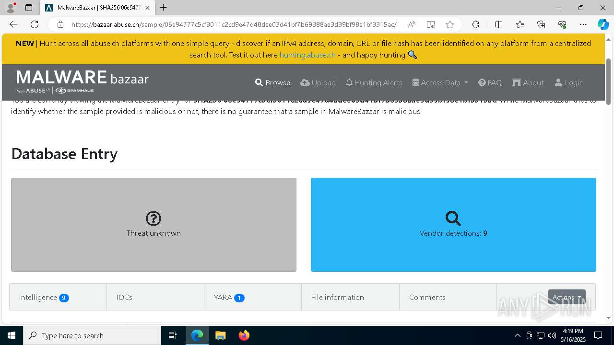Open Collections icon
Image resolution: width=614 pixels, height=345 pixels.
pos(541,24)
